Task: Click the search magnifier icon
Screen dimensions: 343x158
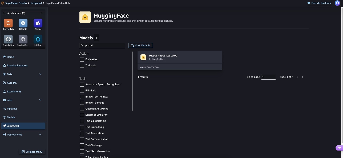Action: pyautogui.click(x=82, y=46)
